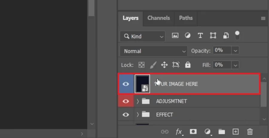
Task: Click the Opacity value field
Action: pyautogui.click(x=222, y=50)
